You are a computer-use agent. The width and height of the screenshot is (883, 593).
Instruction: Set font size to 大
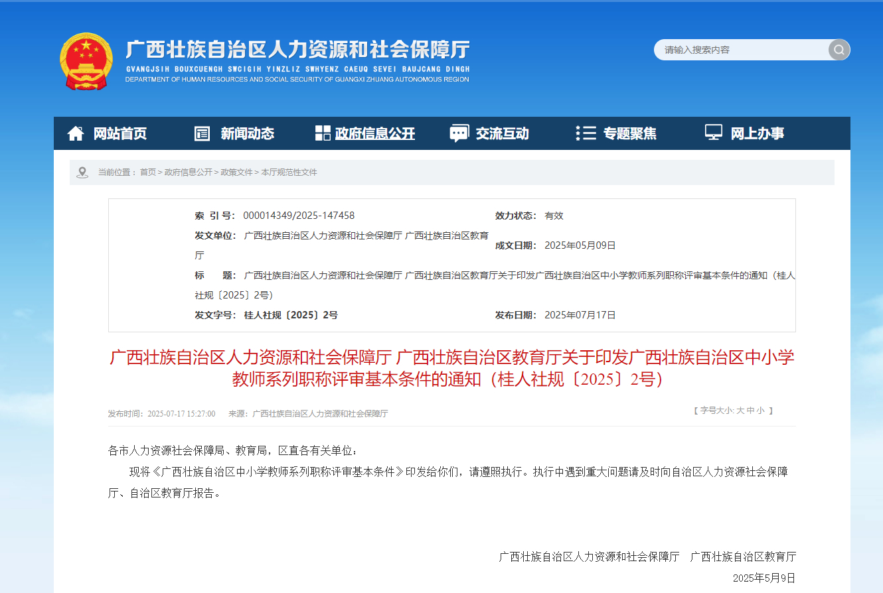tap(742, 411)
